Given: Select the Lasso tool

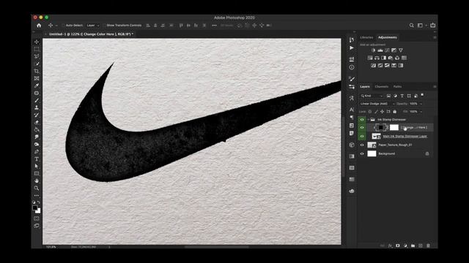Looking at the screenshot, I should pyautogui.click(x=37, y=56).
